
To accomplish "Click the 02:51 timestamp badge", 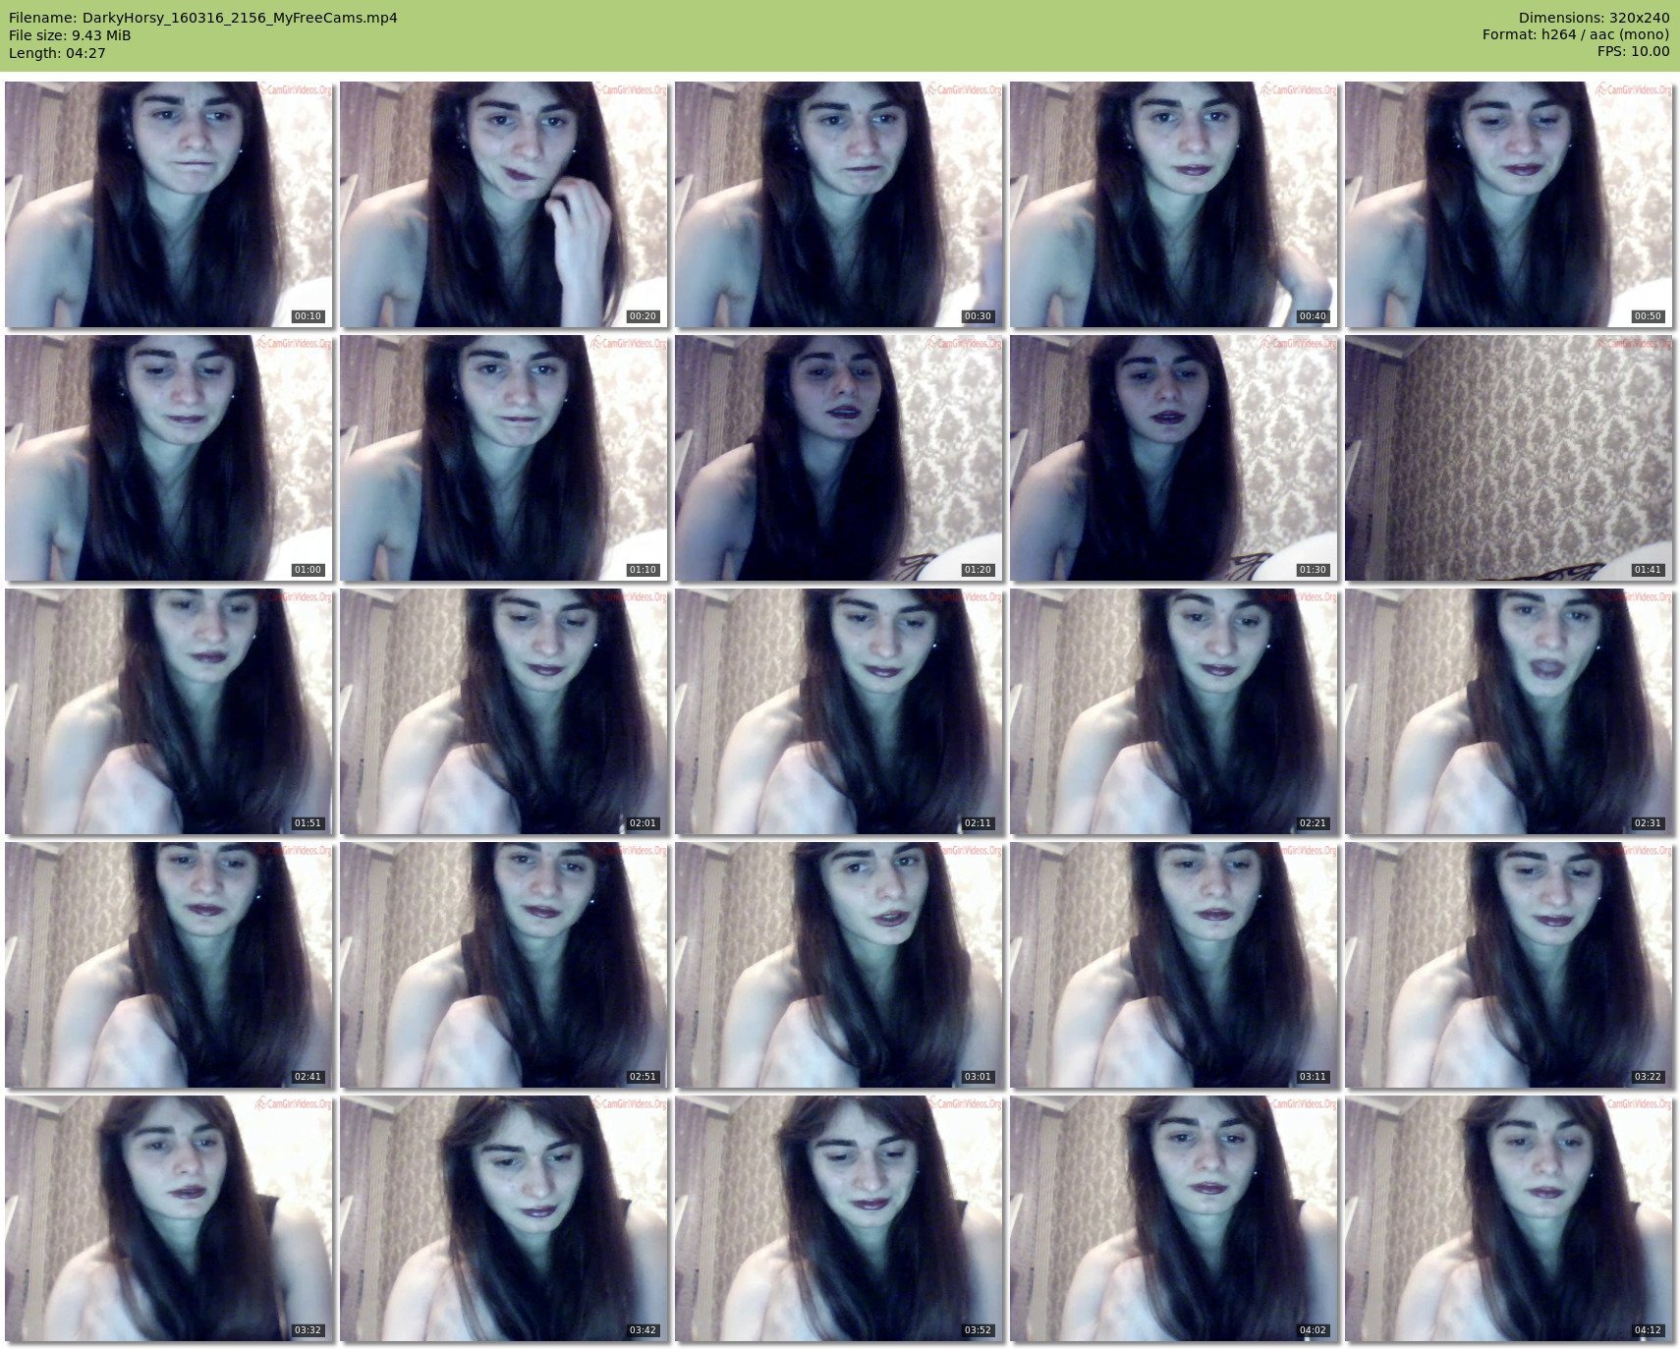I will pyautogui.click(x=643, y=1077).
